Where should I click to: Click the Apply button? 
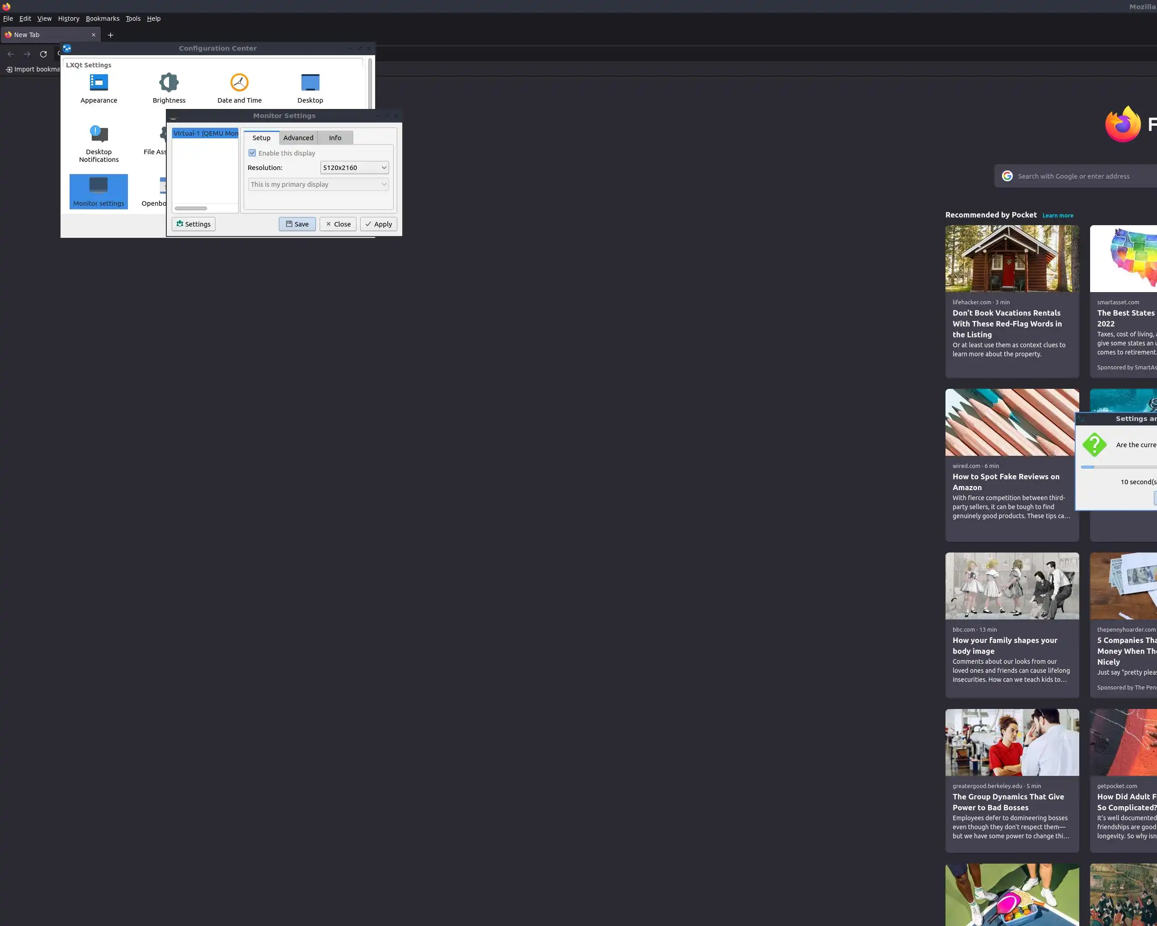click(378, 224)
